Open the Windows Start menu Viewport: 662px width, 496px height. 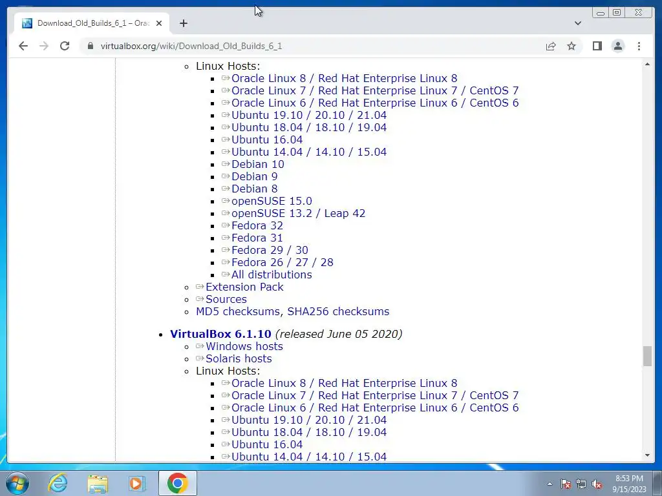[17, 483]
